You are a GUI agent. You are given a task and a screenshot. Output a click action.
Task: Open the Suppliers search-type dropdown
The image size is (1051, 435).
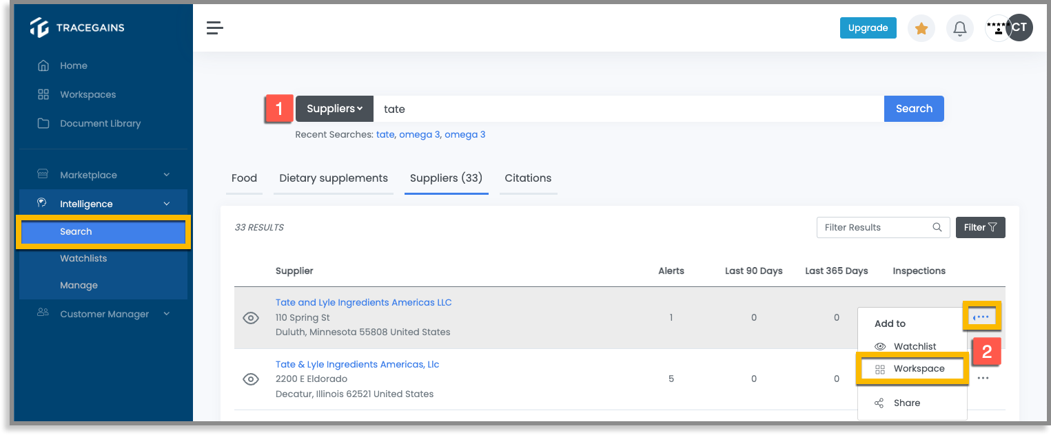pos(334,109)
